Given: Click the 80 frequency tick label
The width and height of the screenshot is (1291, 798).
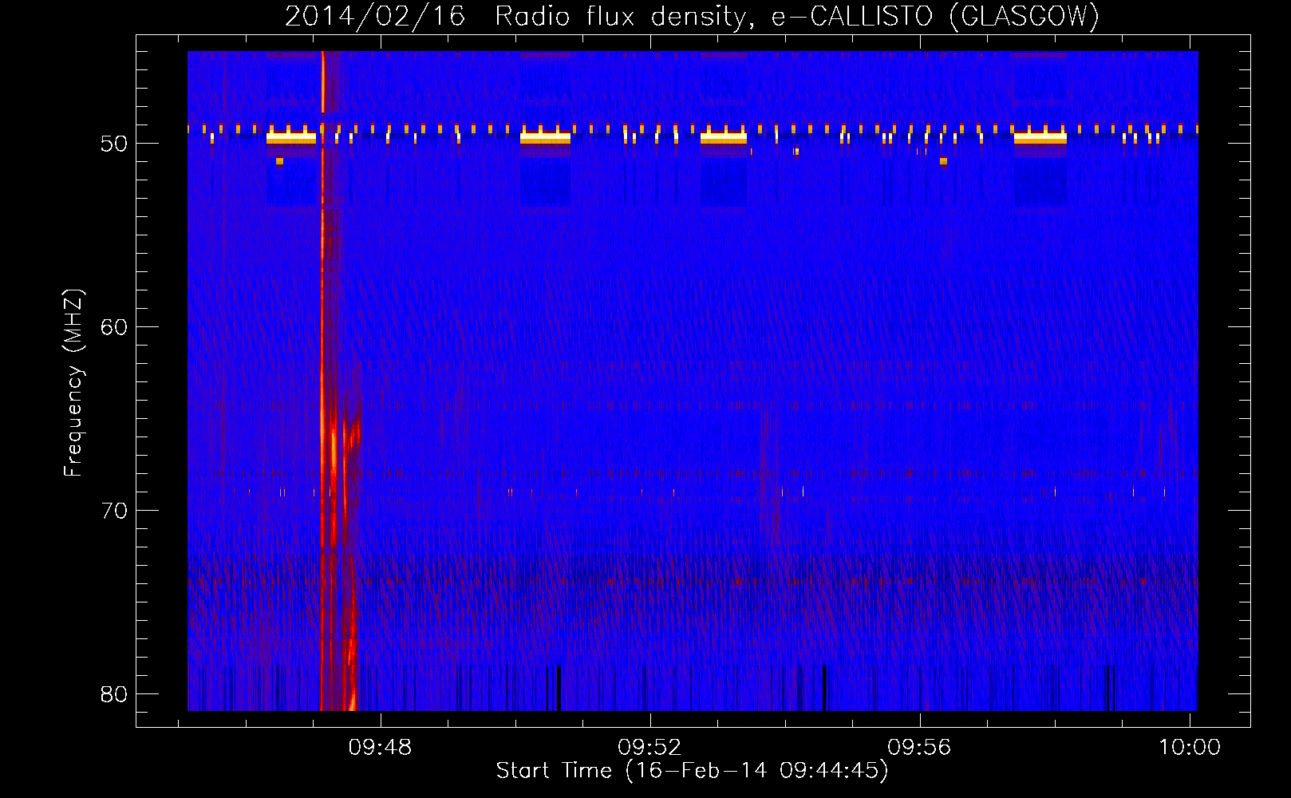Looking at the screenshot, I should pos(114,694).
